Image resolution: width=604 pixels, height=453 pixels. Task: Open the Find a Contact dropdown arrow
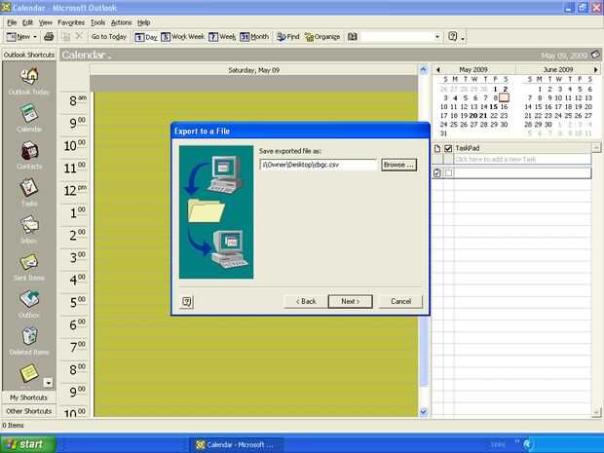pyautogui.click(x=437, y=37)
